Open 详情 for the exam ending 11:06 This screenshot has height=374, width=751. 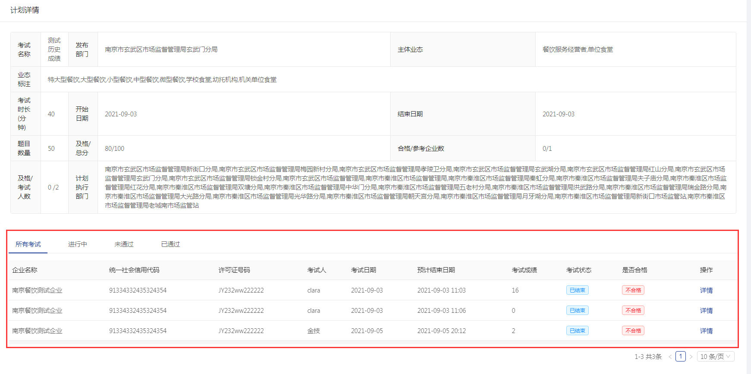706,311
